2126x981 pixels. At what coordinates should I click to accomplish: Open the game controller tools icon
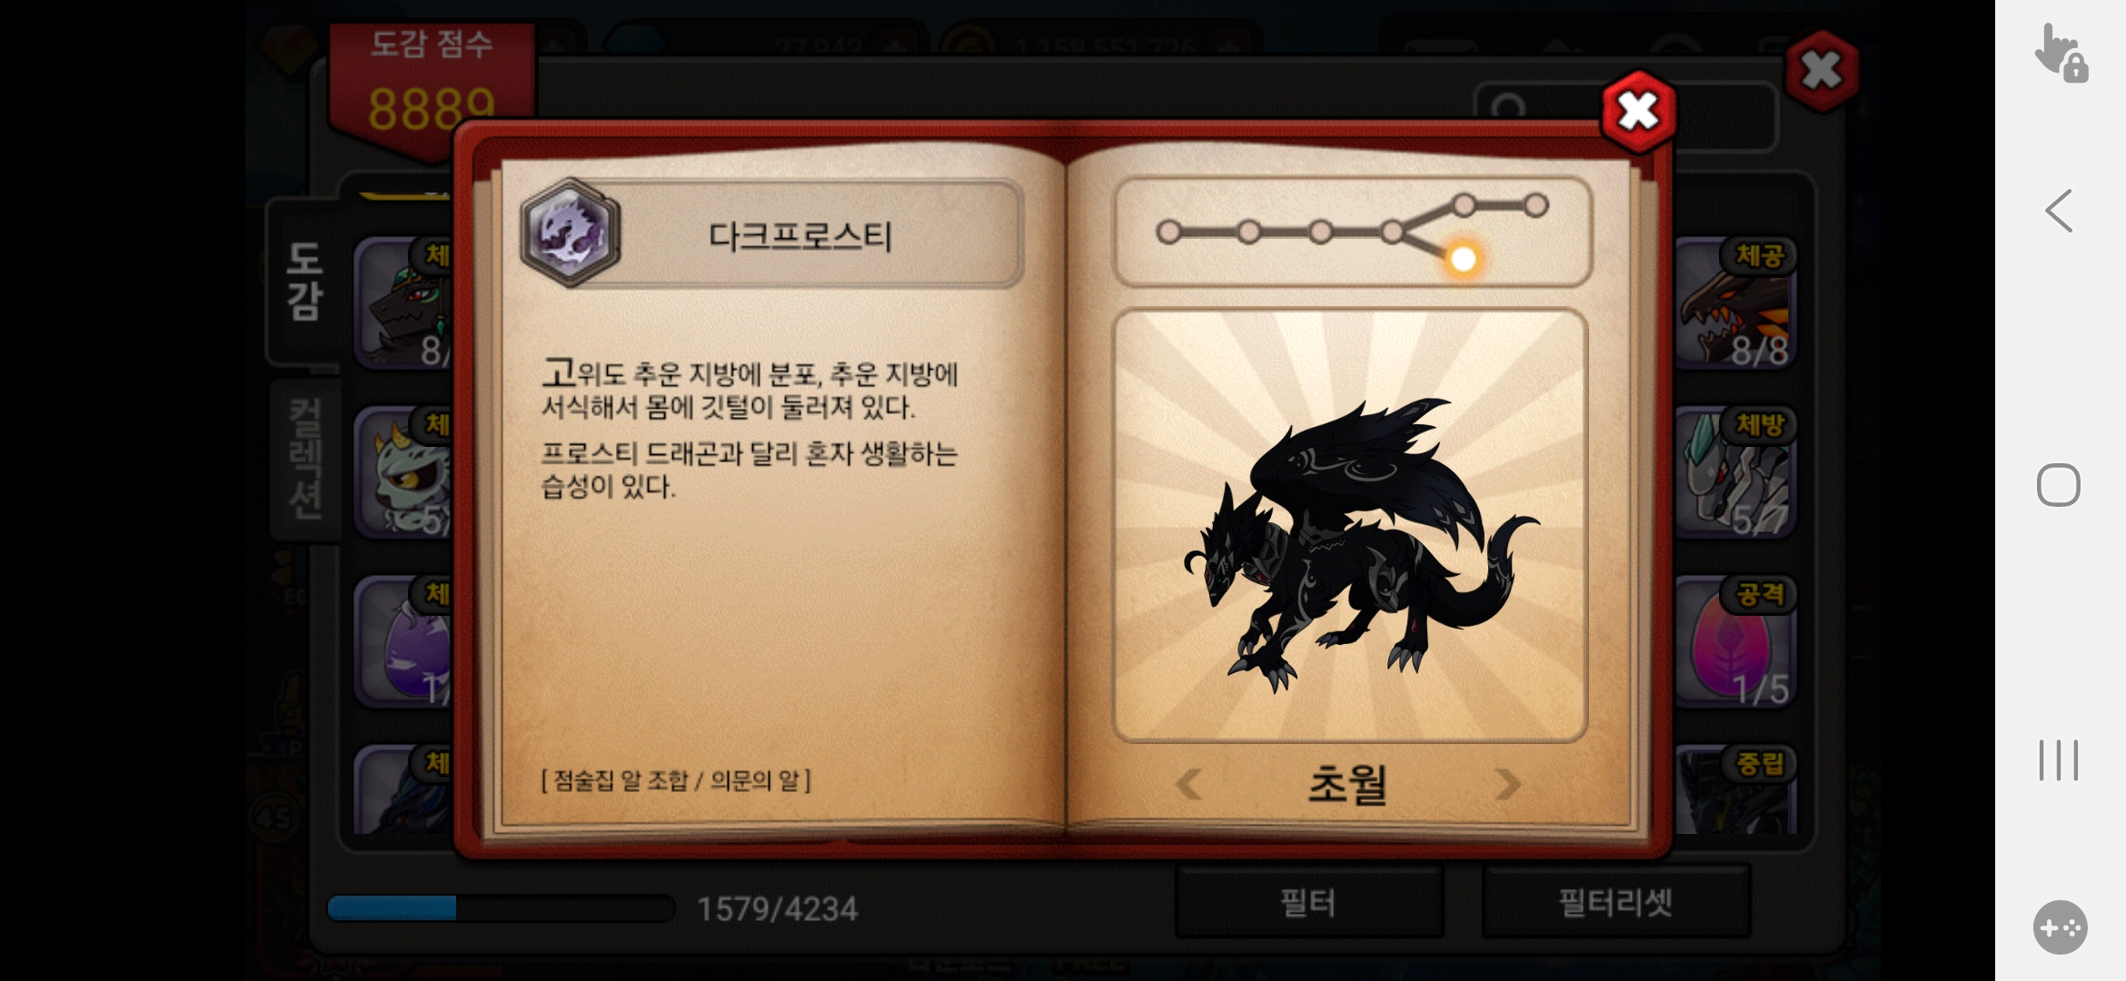point(2060,927)
